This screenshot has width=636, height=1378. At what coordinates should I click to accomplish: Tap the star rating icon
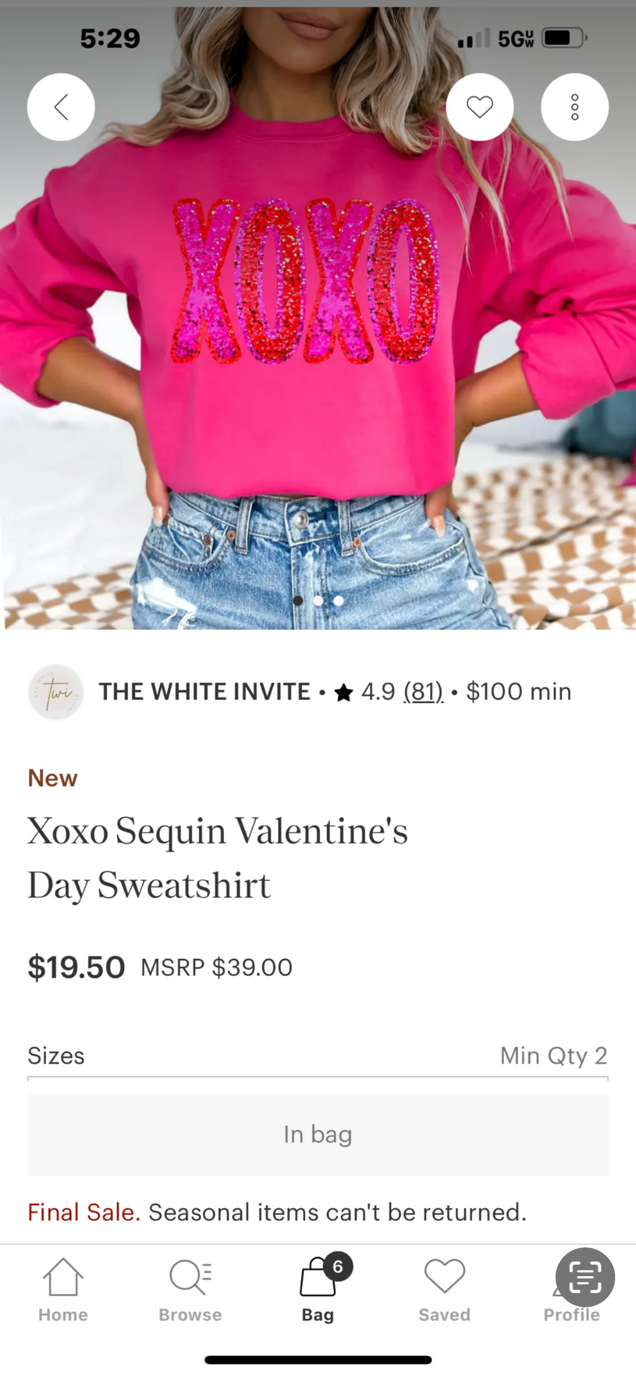344,692
